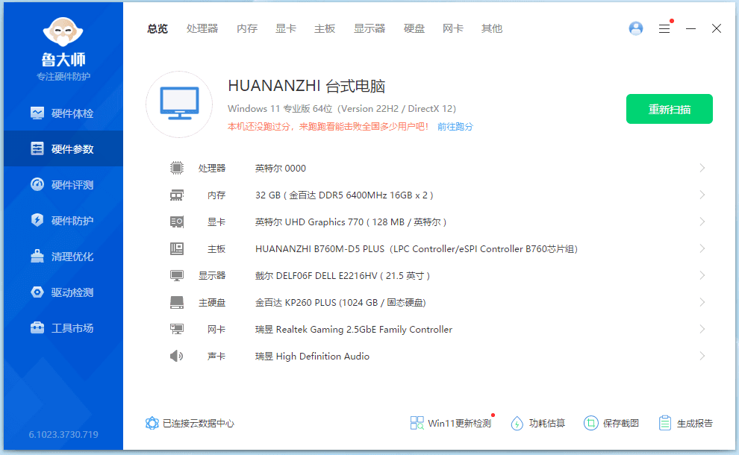The height and width of the screenshot is (455, 739).
Task: Expand UHD Graphics 770 row arrow
Action: coord(702,222)
